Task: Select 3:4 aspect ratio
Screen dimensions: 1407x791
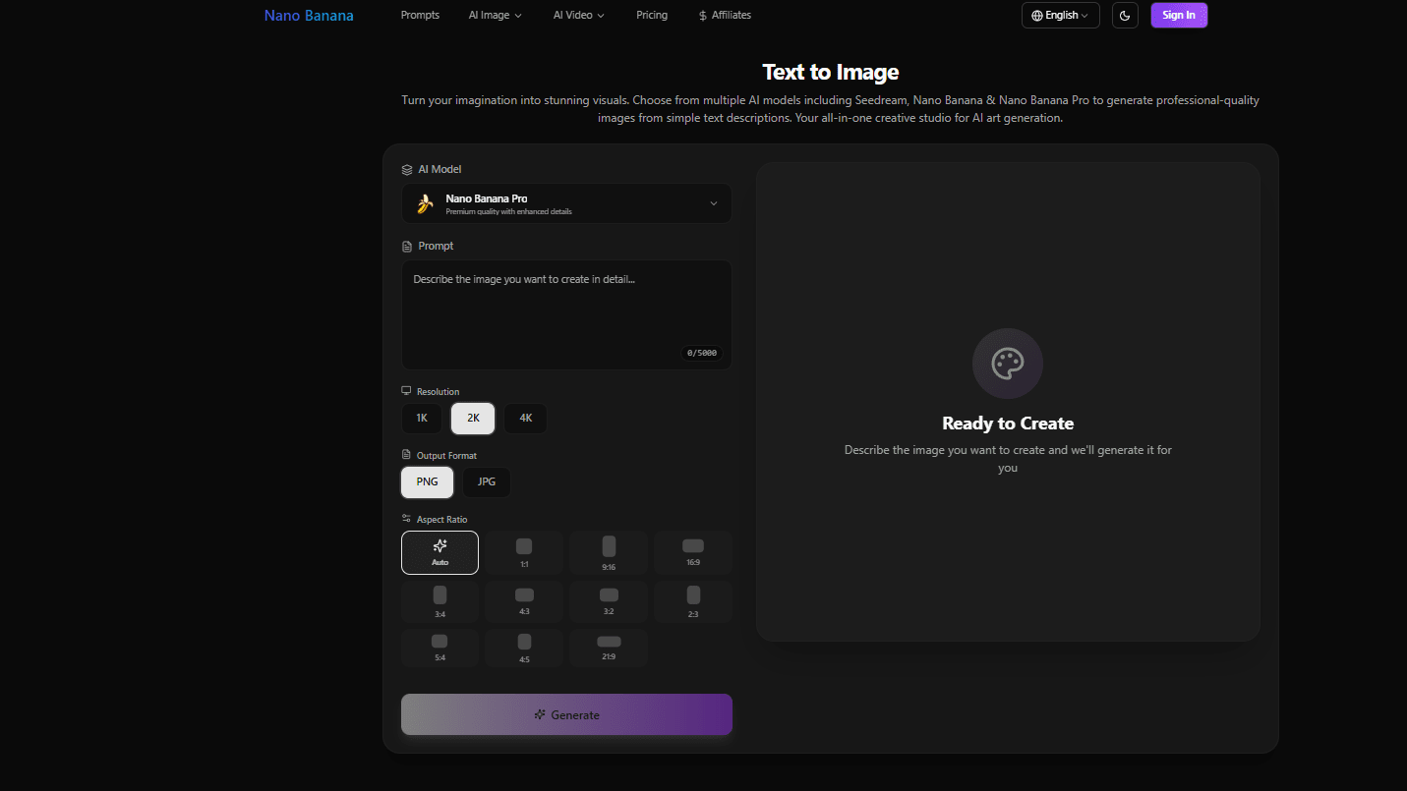Action: pos(440,601)
